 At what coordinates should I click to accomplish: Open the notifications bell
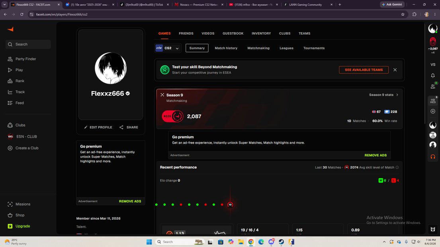pyautogui.click(x=433, y=76)
